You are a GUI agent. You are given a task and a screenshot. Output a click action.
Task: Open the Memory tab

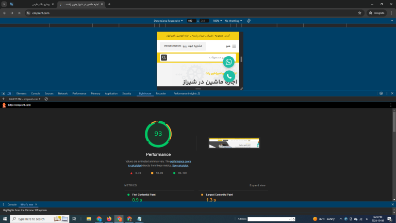click(x=95, y=93)
